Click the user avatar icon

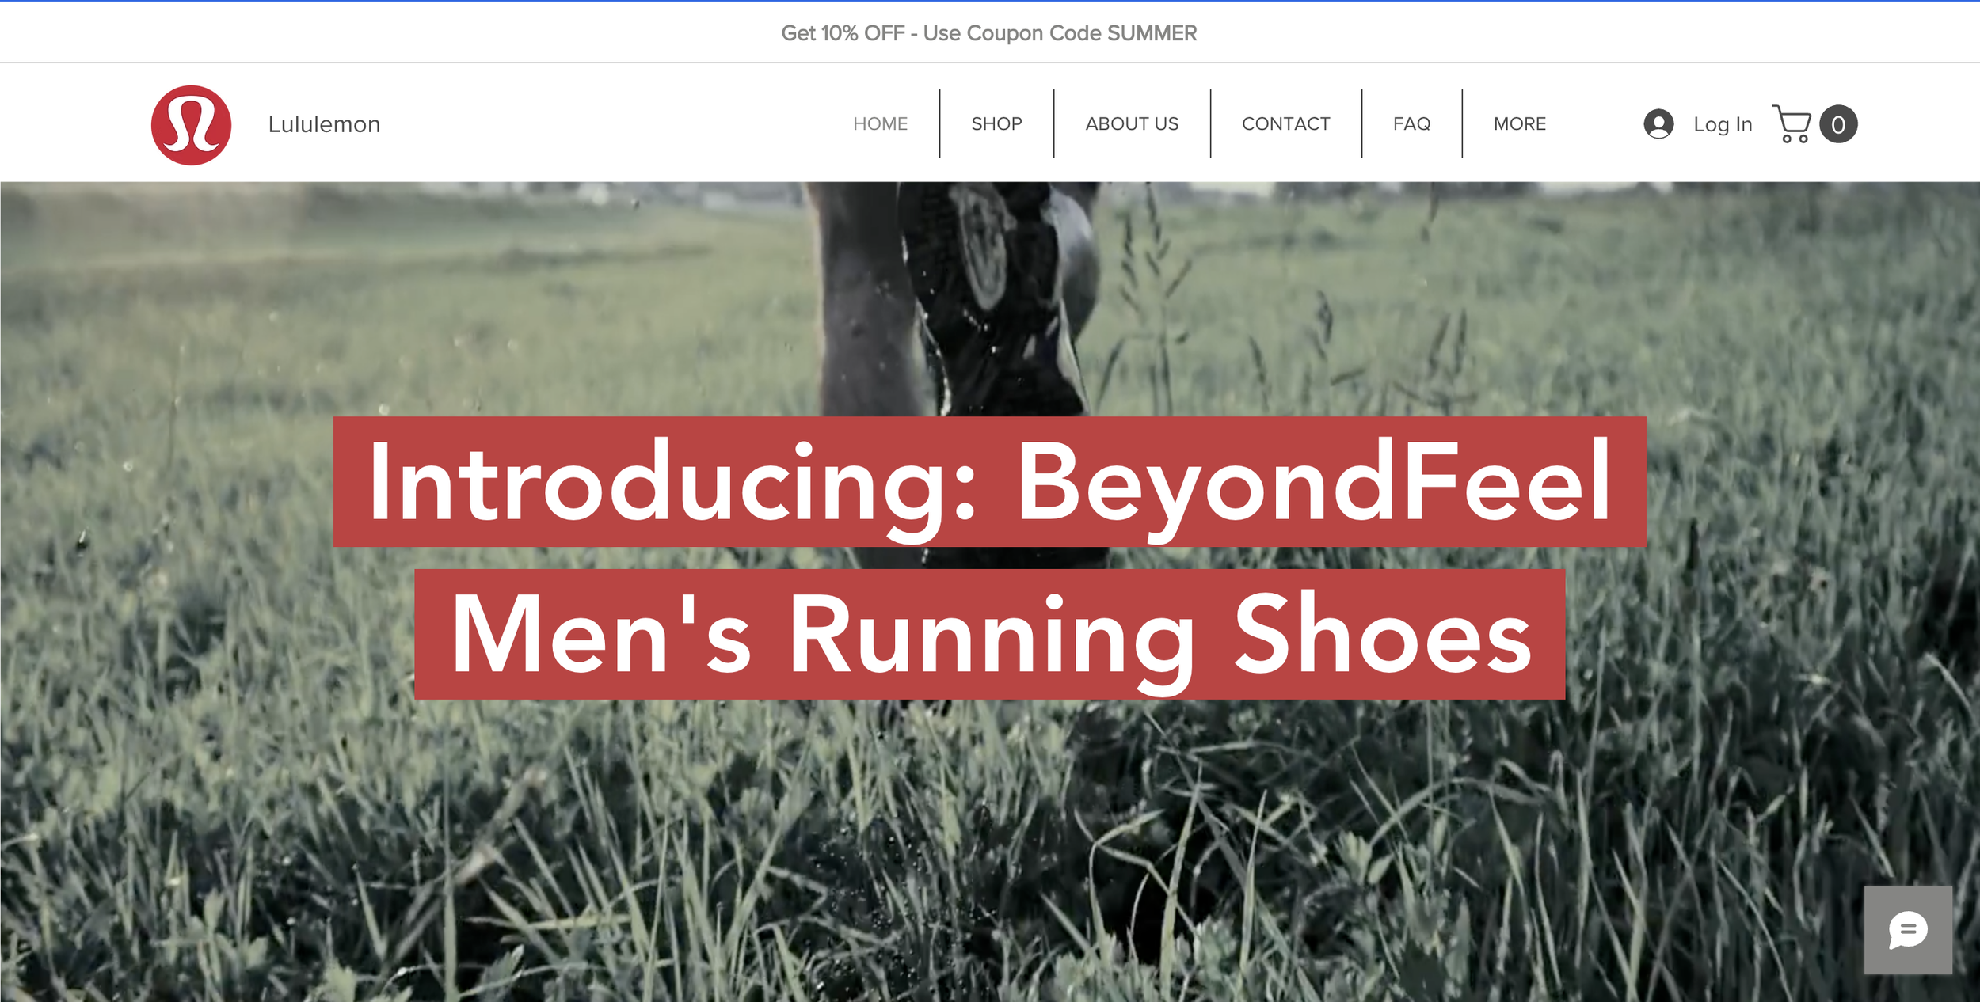pos(1658,124)
